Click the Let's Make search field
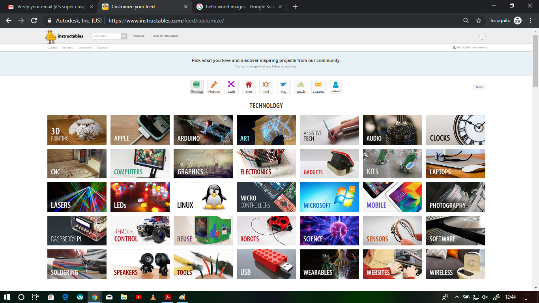Screen dimensions: 539x303 pos(107,36)
